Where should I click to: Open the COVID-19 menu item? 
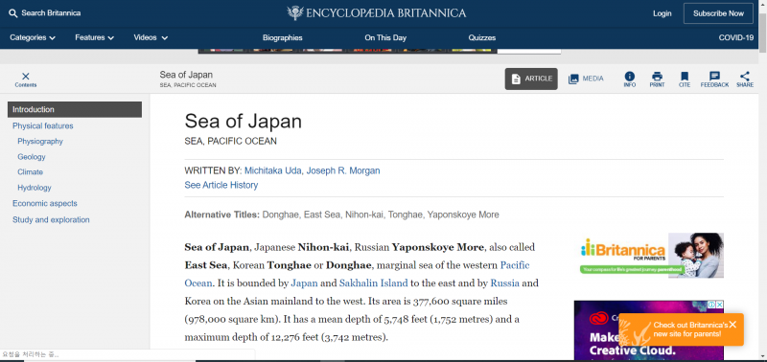pos(736,37)
